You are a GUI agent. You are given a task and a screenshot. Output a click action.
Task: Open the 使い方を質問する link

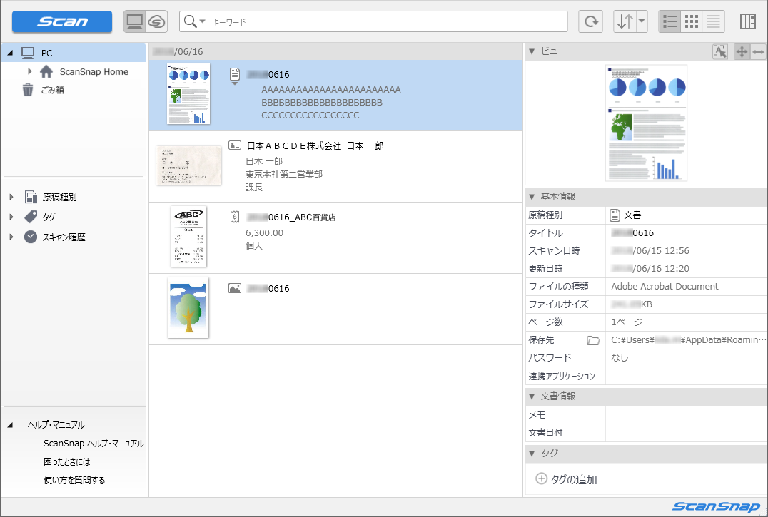[74, 481]
